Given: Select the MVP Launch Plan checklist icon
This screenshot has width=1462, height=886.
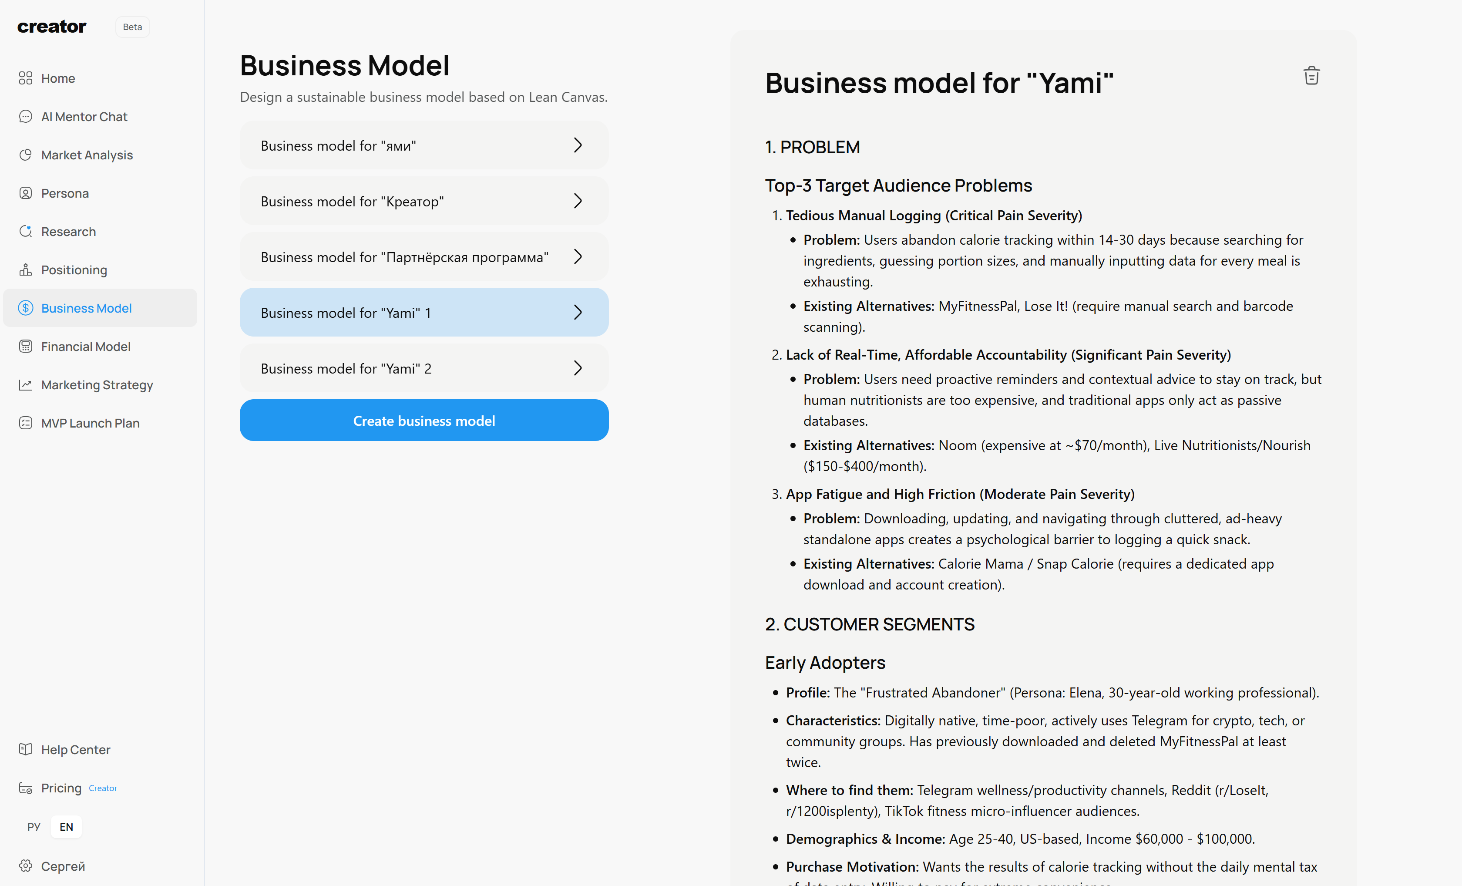Looking at the screenshot, I should [x=26, y=422].
